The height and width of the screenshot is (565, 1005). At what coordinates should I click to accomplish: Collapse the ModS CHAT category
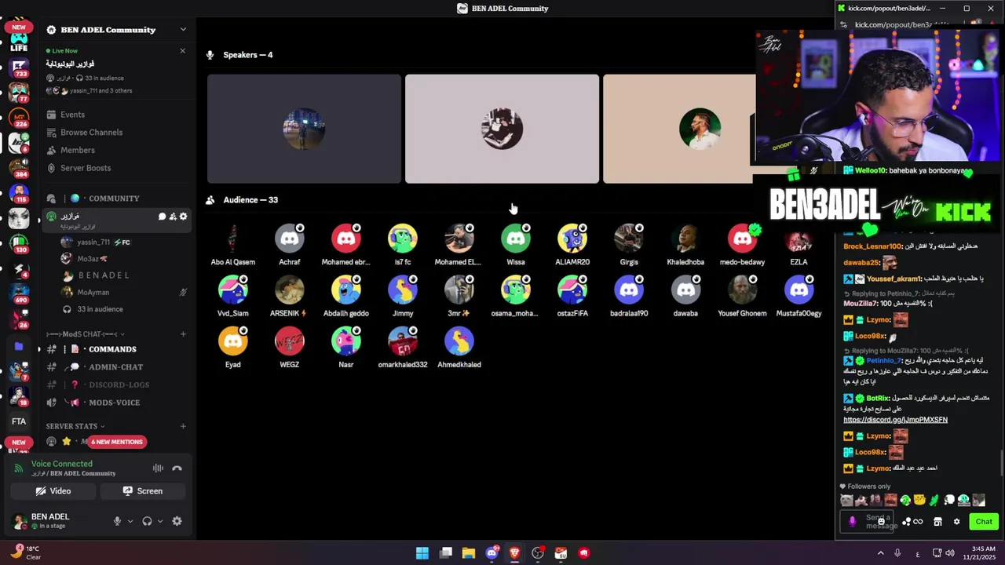pyautogui.click(x=85, y=334)
